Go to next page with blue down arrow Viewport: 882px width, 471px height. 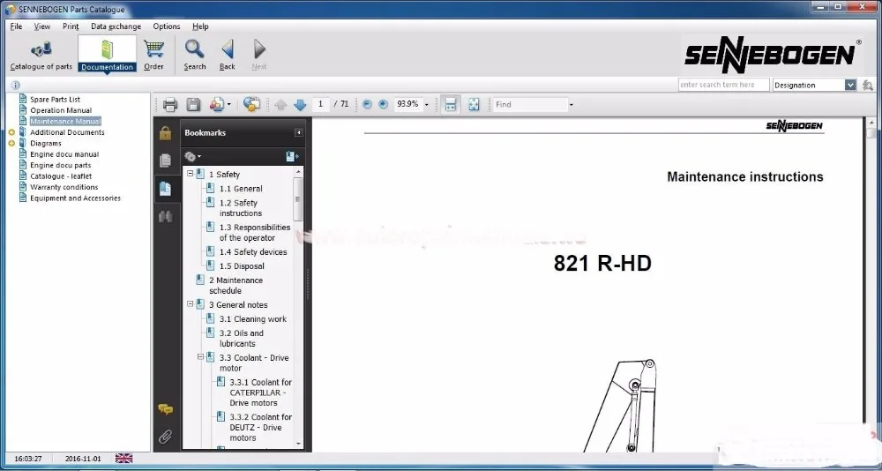pyautogui.click(x=300, y=105)
